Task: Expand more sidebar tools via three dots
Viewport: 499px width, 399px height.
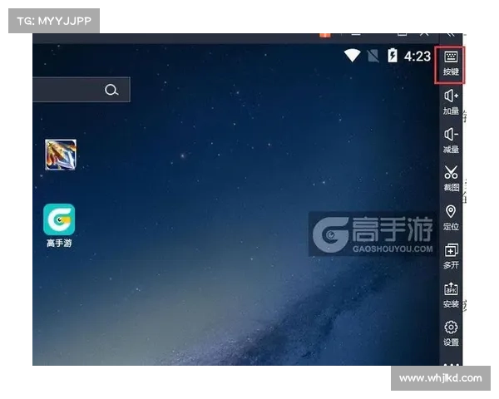Action: pos(450,363)
